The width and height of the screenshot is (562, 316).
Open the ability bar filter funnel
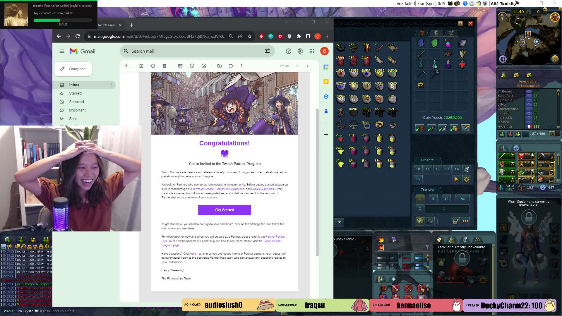(427, 248)
